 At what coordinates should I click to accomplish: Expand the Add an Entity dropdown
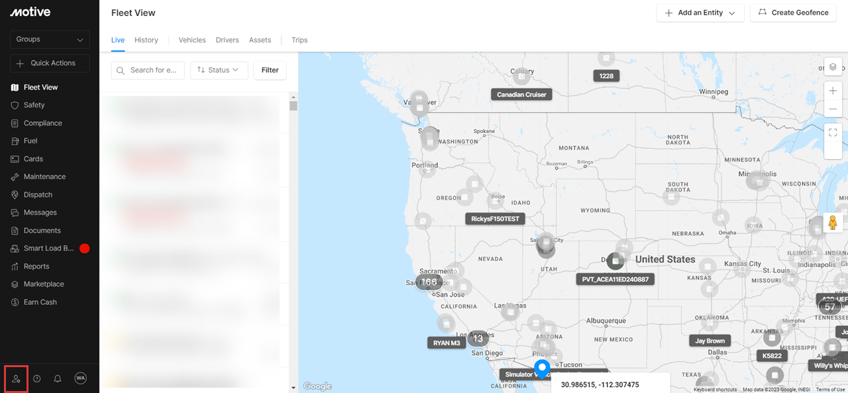(x=700, y=13)
